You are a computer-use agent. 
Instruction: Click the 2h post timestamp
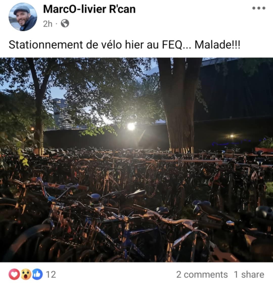pyautogui.click(x=48, y=24)
